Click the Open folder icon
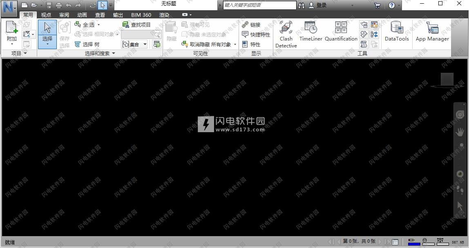This screenshot has width=469, height=248. (34, 5)
